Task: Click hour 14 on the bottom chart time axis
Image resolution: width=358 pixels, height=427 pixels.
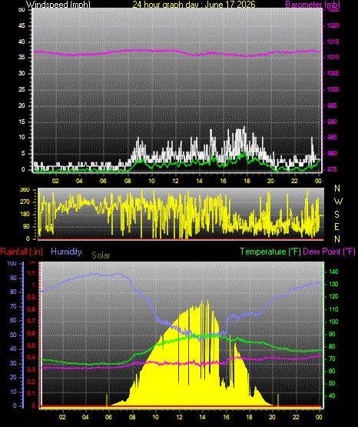Action: (x=202, y=417)
